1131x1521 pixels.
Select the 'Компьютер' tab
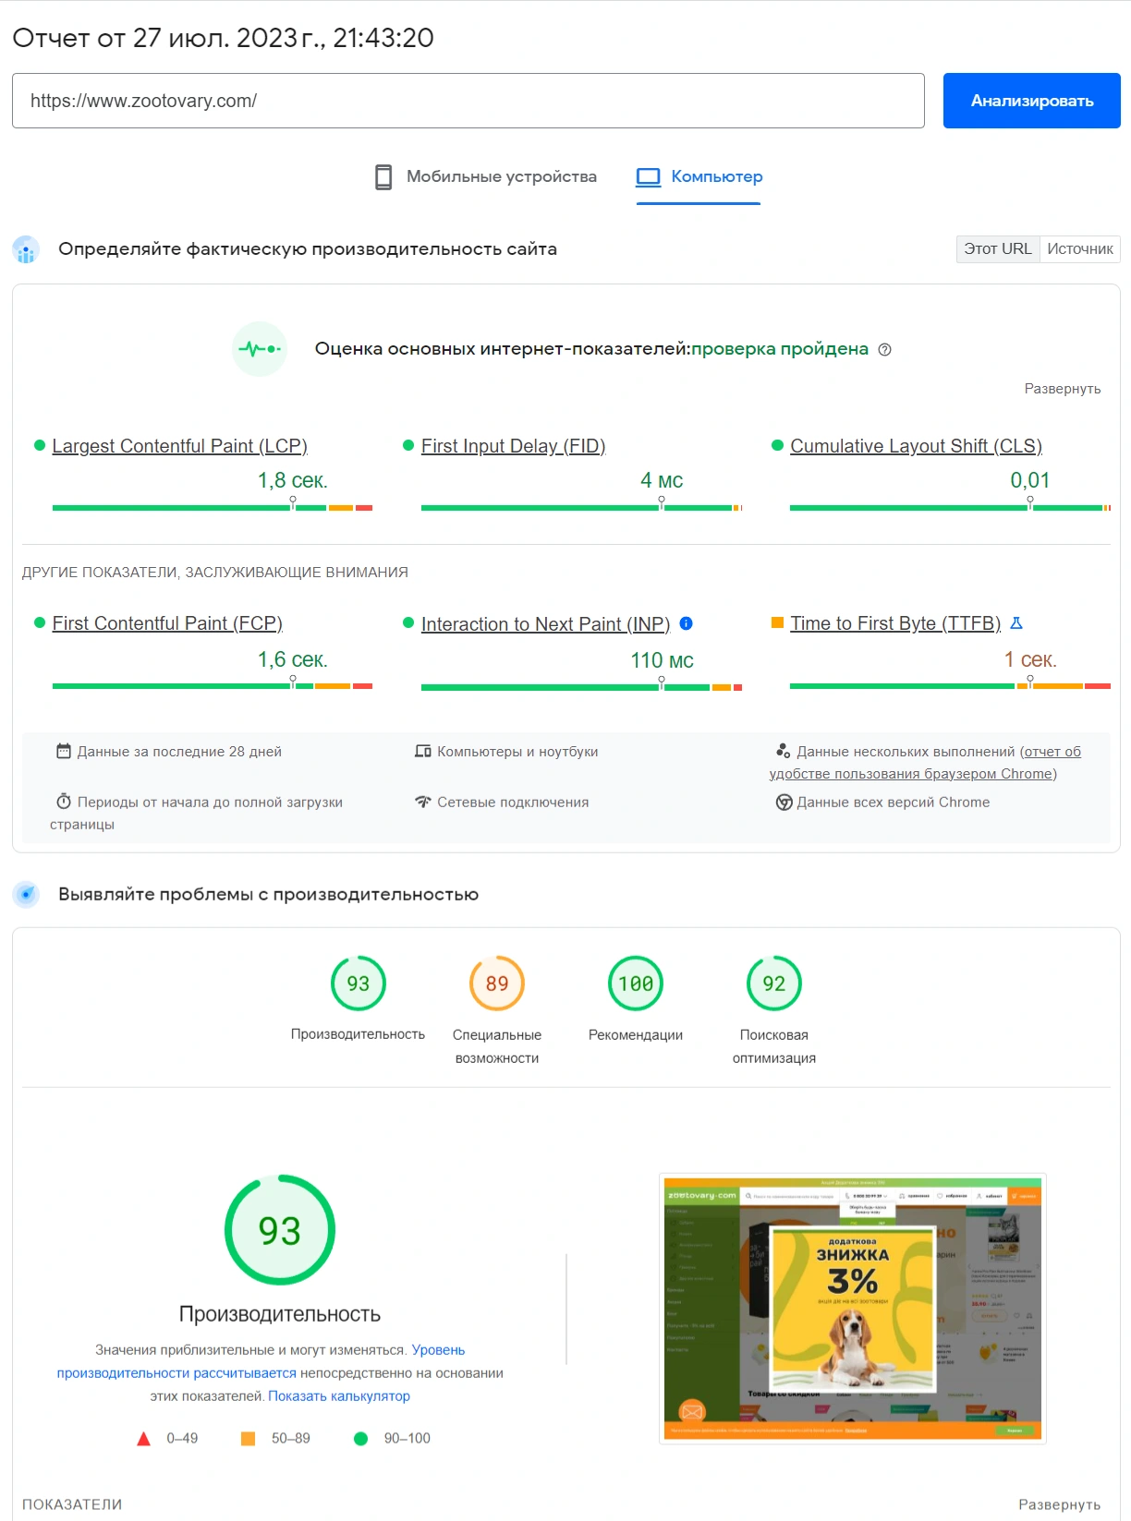pos(716,176)
